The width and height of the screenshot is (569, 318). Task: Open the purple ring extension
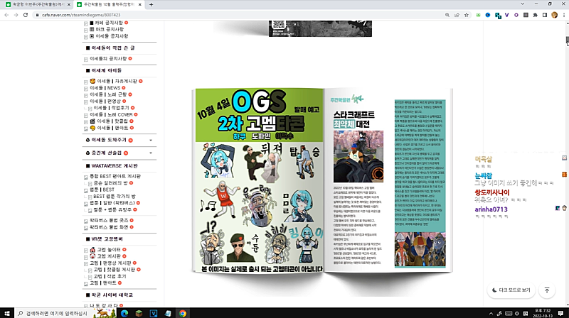[516, 15]
